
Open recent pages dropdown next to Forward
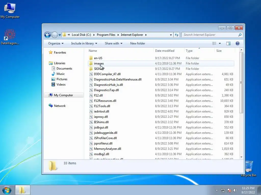click(x=60, y=35)
